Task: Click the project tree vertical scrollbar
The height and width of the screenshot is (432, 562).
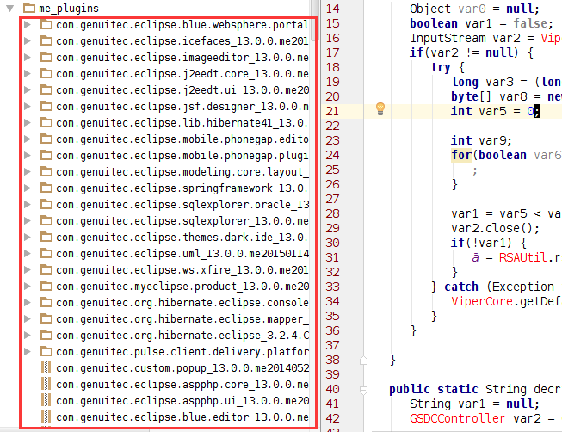Action: 315,21
